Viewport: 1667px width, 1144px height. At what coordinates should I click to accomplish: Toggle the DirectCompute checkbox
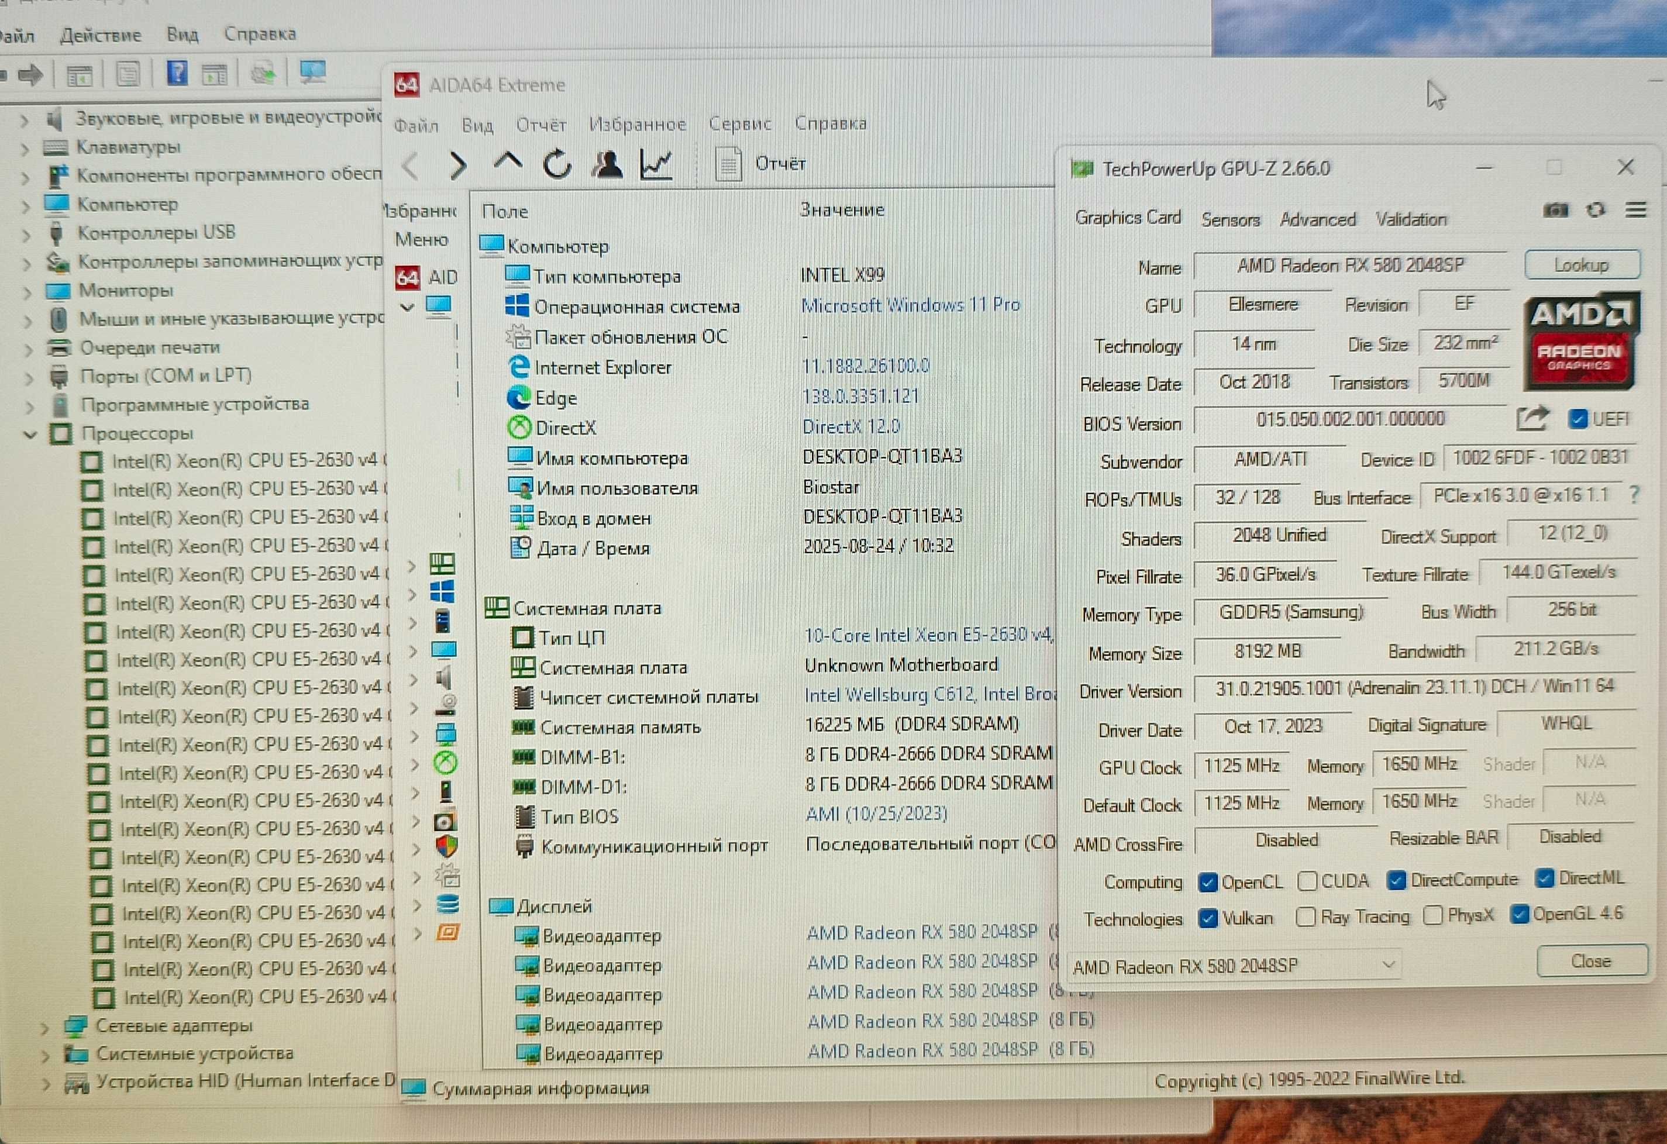click(1396, 881)
